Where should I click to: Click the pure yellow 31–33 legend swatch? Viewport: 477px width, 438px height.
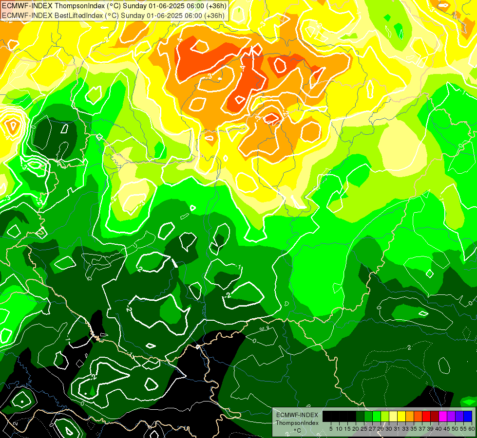[401, 416]
